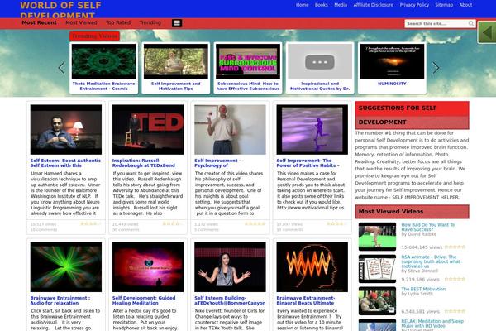
Task: Open Self Improvement – Psychology of link
Action: point(217,163)
